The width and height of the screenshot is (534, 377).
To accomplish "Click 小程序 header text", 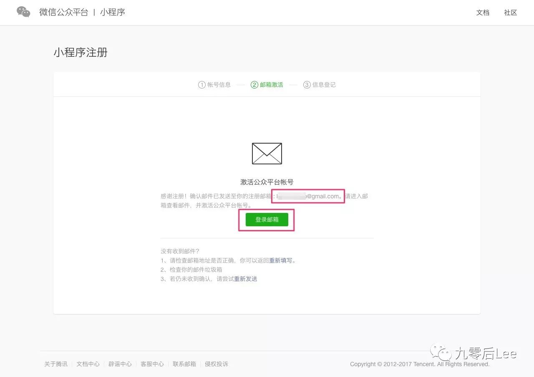I will point(112,12).
